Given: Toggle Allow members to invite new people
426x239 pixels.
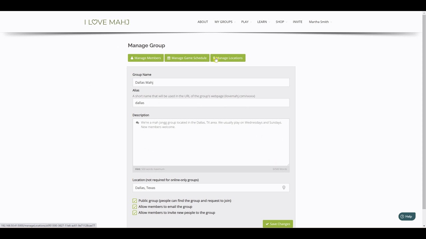Looking at the screenshot, I should [x=134, y=213].
